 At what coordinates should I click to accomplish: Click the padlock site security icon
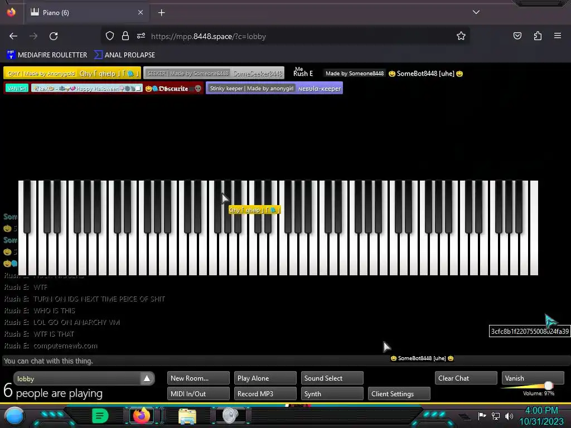(125, 36)
